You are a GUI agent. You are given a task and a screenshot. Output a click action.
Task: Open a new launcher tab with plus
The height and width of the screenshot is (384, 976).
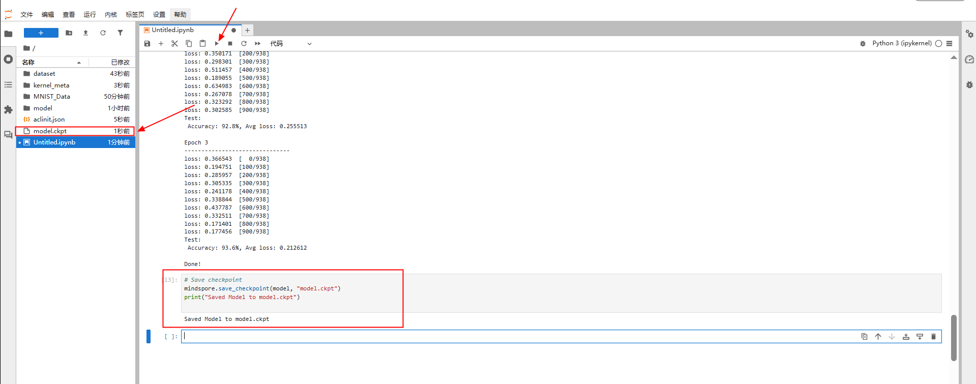pyautogui.click(x=247, y=30)
